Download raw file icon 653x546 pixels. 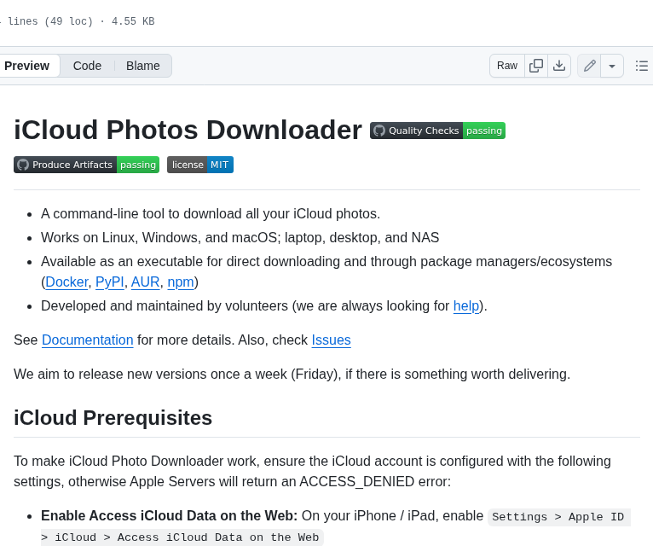click(559, 66)
